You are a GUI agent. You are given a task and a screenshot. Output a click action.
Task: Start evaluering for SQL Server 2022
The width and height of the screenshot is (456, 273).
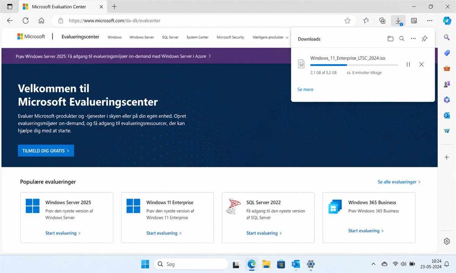[x=264, y=233]
